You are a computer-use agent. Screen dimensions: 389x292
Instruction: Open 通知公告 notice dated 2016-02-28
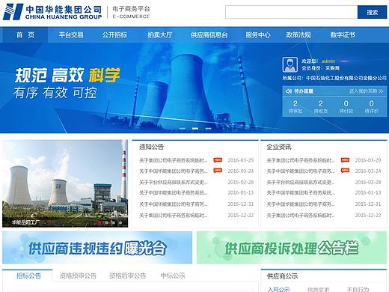(x=174, y=182)
